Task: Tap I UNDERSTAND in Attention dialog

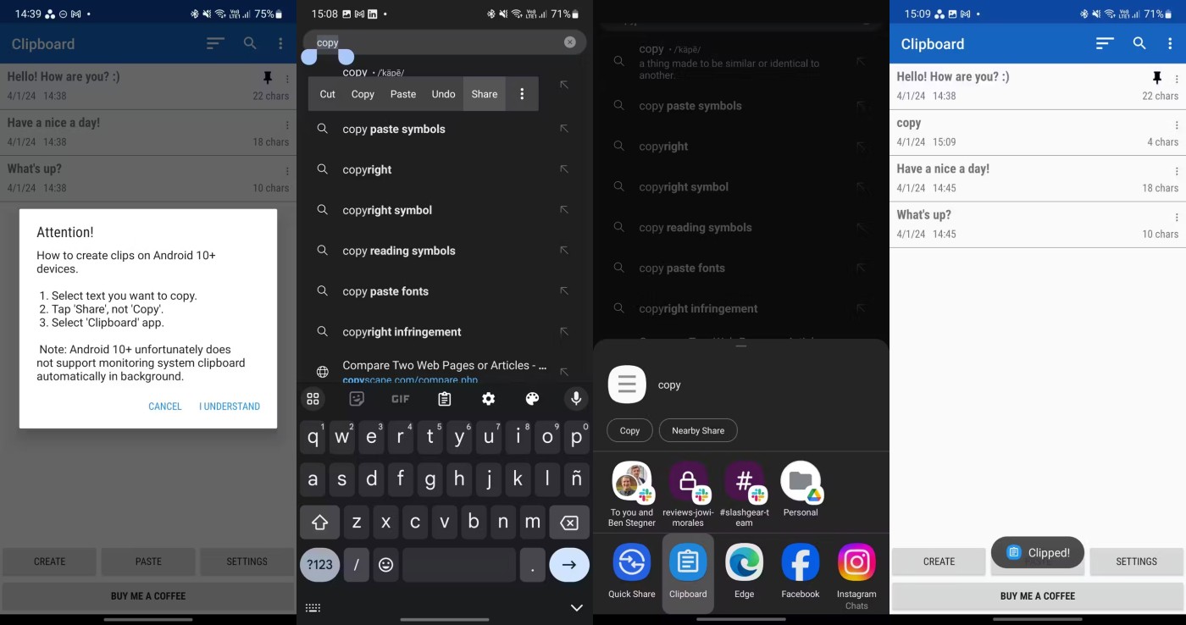Action: pyautogui.click(x=230, y=407)
